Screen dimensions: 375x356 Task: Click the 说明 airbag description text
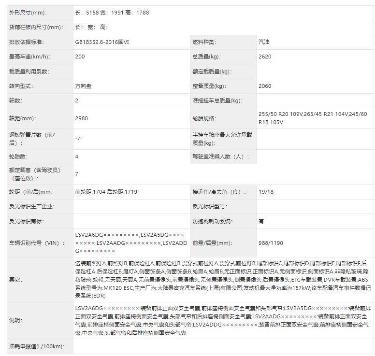point(222,320)
